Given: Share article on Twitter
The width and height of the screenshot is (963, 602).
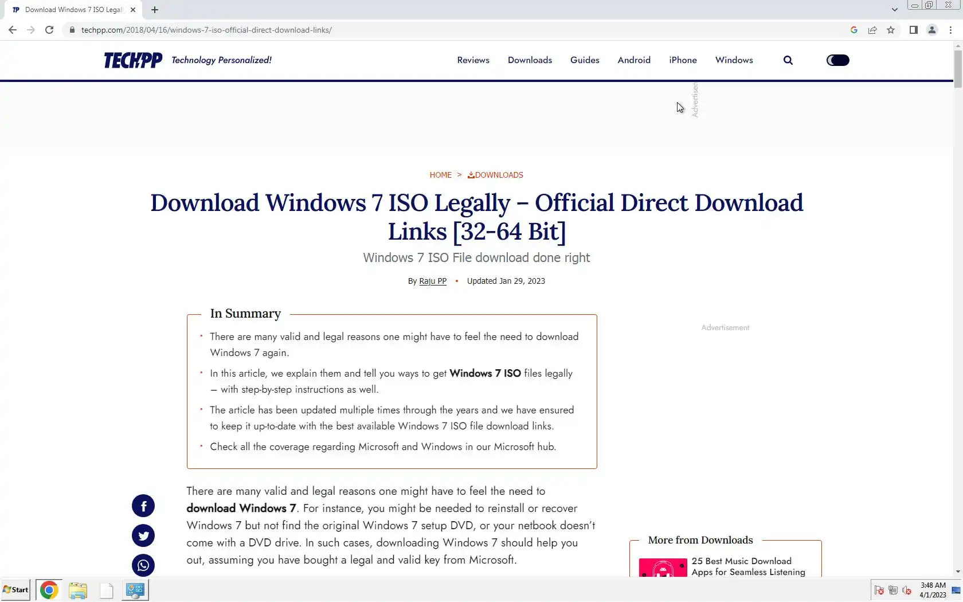Looking at the screenshot, I should point(143,535).
